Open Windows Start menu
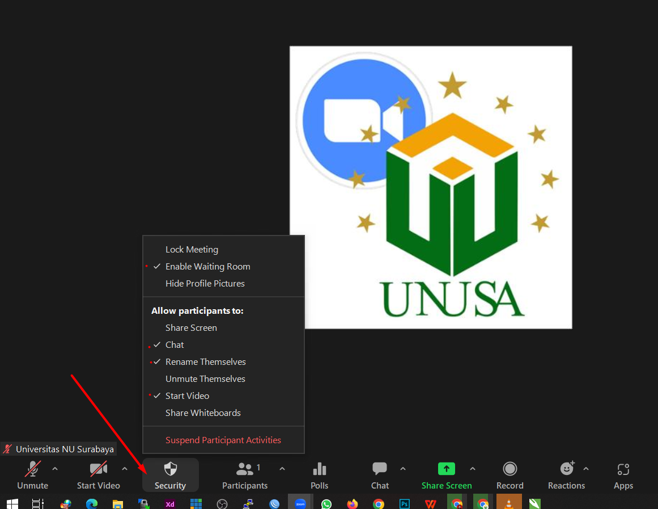Viewport: 658px width, 509px height. (x=12, y=503)
